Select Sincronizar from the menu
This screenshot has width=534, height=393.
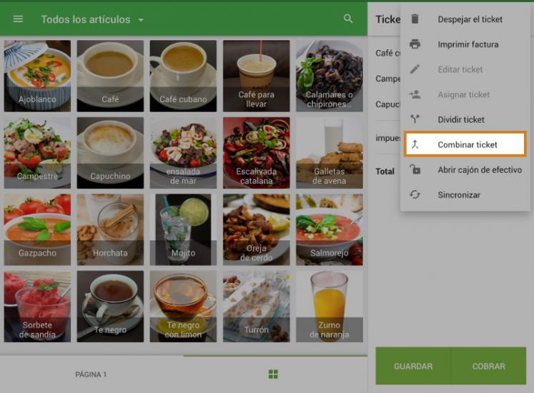459,194
